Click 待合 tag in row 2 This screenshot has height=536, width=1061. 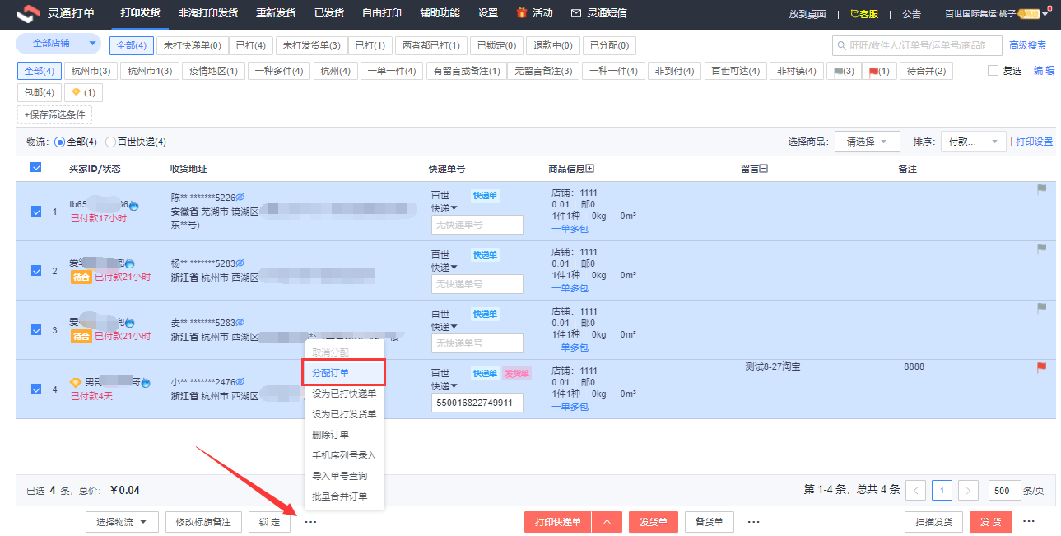81,277
